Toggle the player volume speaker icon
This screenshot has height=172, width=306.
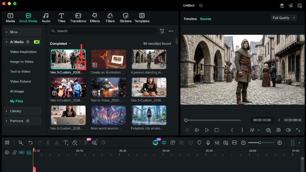(x=288, y=130)
